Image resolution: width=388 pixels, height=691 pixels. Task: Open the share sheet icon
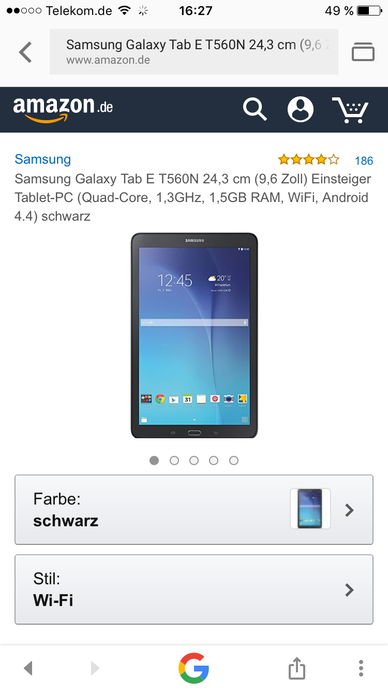[x=297, y=668]
